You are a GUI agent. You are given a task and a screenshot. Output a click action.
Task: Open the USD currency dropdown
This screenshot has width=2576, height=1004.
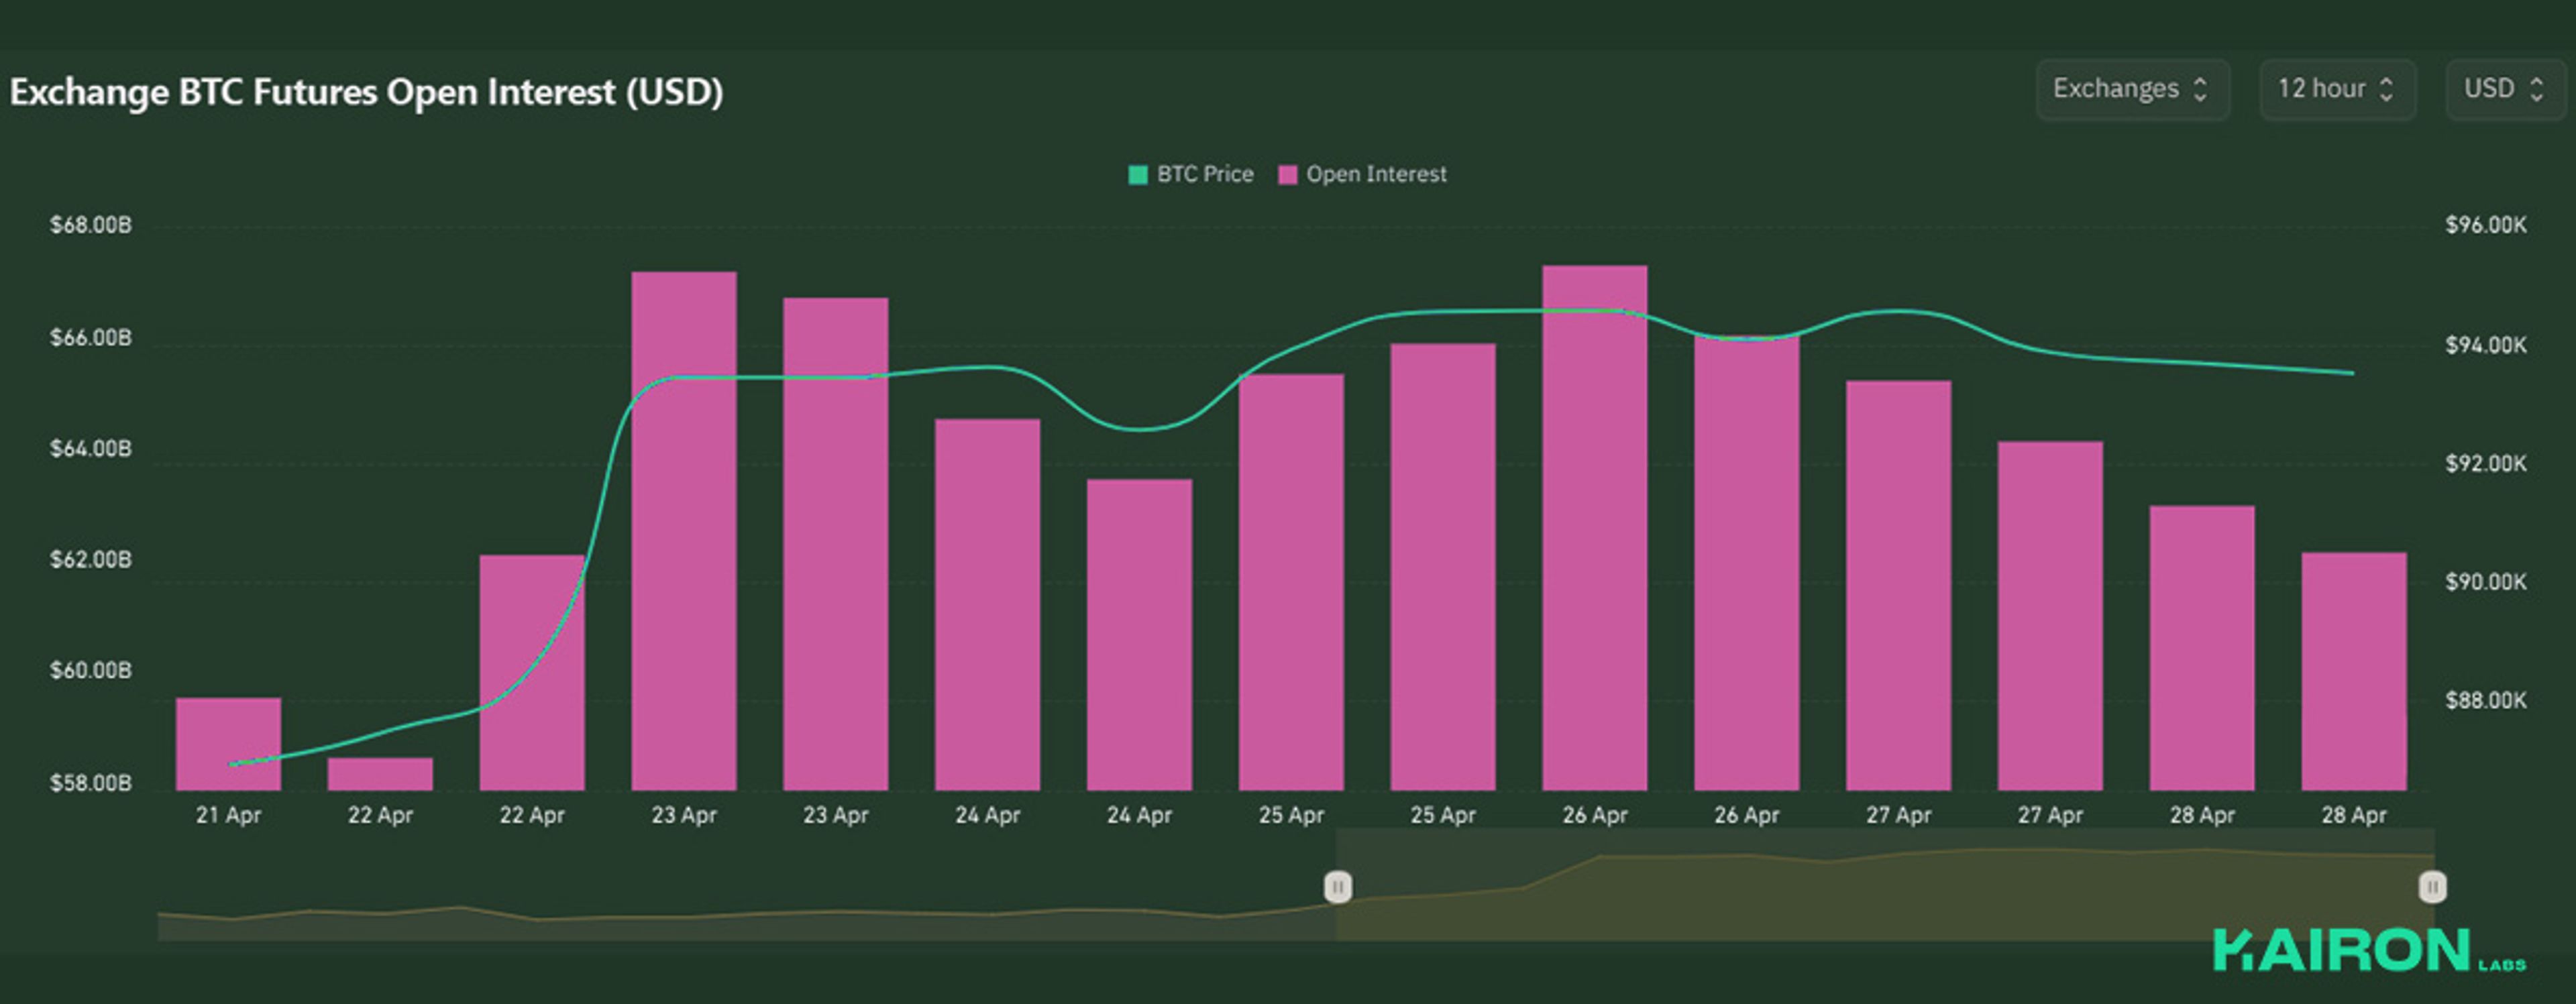[x=2505, y=90]
